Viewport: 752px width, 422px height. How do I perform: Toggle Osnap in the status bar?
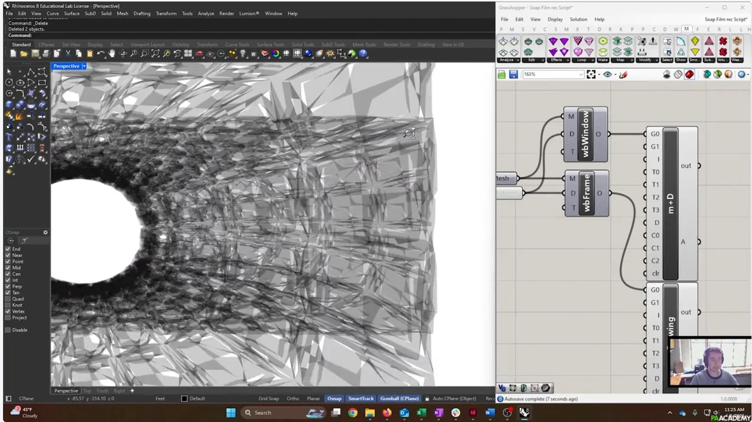334,398
